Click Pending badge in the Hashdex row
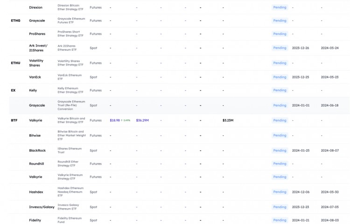Viewport: 350px width, 224px height. (x=280, y=192)
